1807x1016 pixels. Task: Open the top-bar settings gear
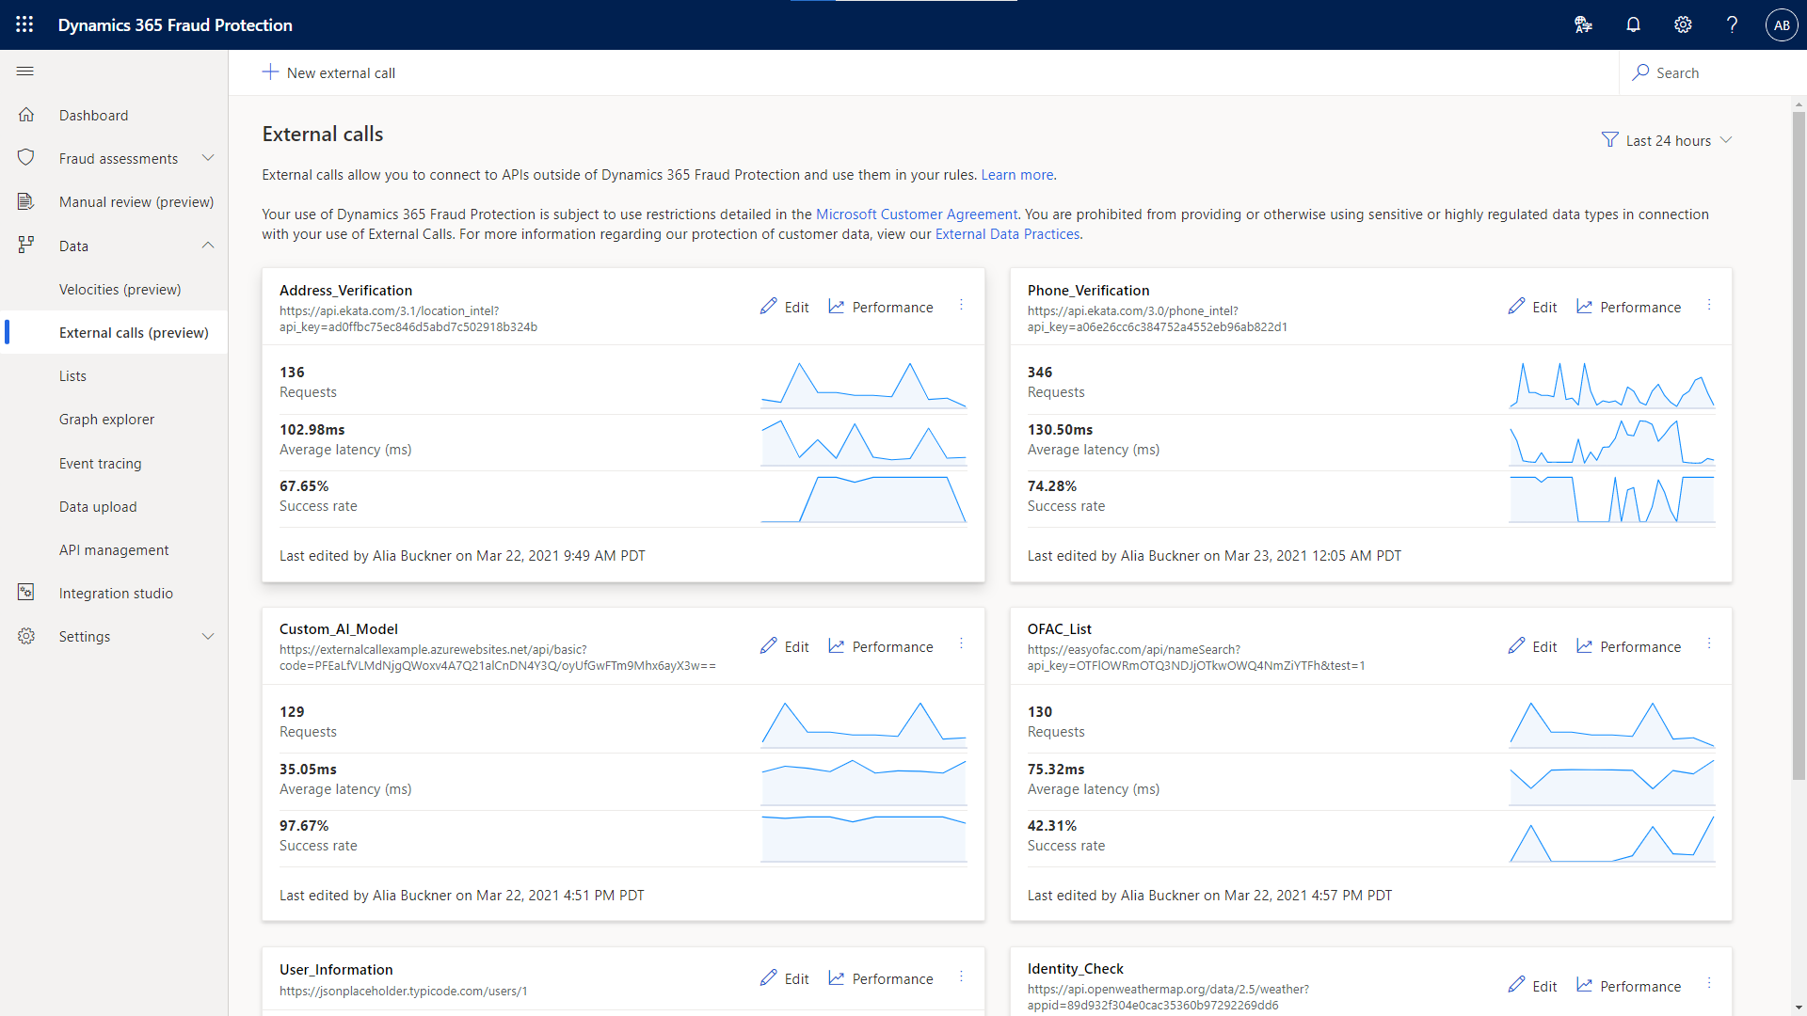[1683, 24]
